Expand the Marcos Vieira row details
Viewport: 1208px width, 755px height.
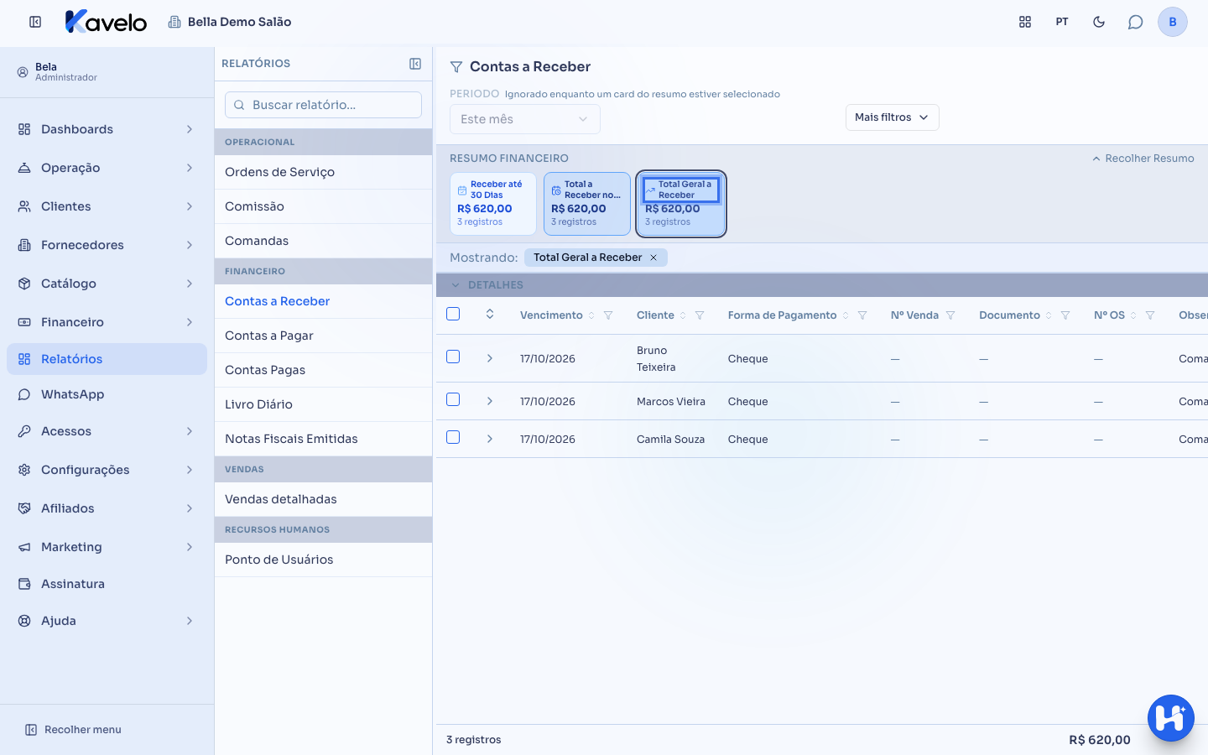pyautogui.click(x=490, y=401)
